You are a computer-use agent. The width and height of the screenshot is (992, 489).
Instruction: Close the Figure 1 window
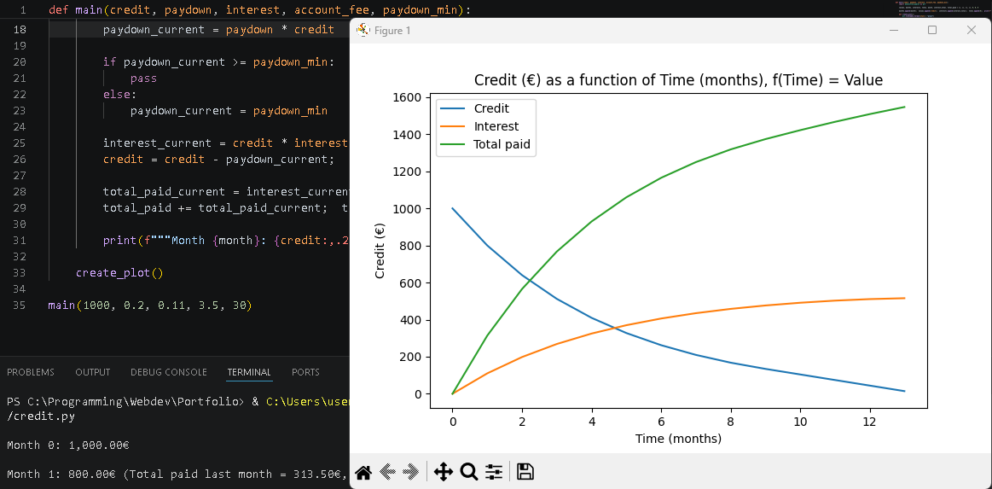[972, 30]
